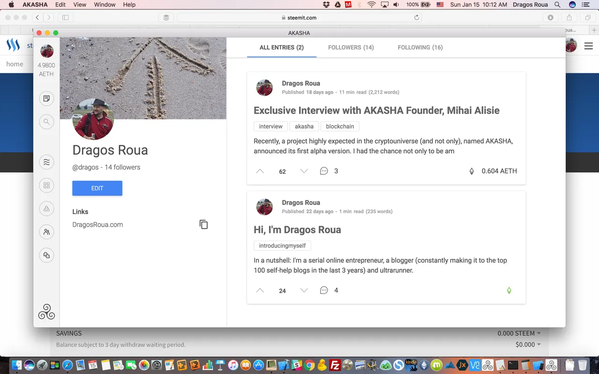Open Spotlight search in the menu bar

pos(557,5)
